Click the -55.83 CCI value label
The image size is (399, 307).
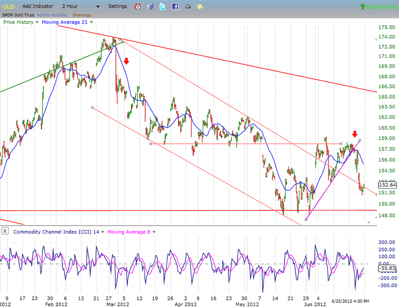point(387,268)
